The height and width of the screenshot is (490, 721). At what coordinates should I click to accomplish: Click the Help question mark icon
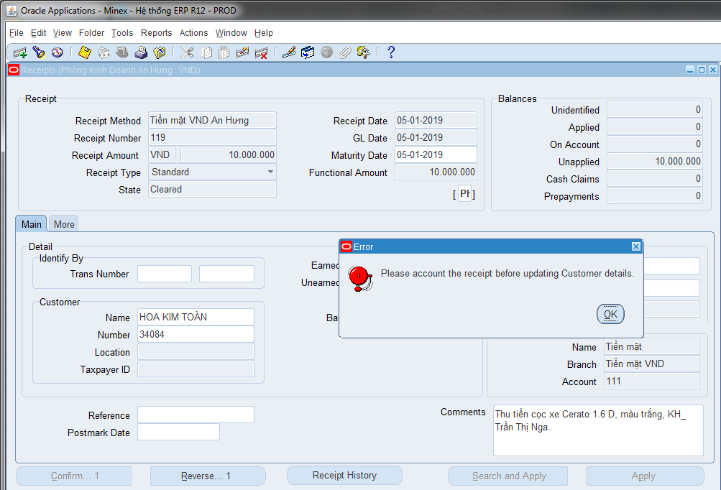(390, 52)
